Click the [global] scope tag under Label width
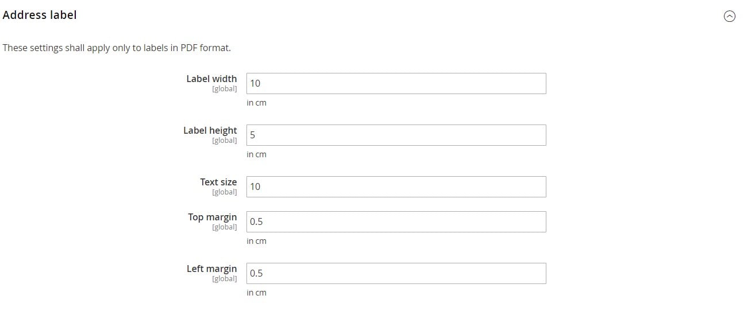This screenshot has width=744, height=311. pos(225,89)
